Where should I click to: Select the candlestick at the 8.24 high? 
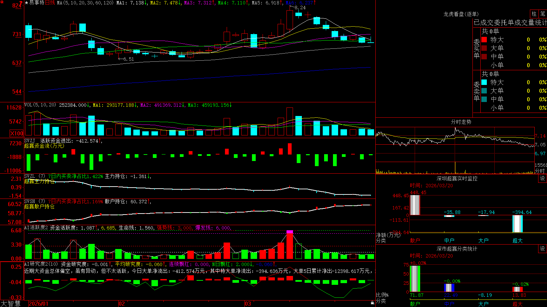(290, 19)
